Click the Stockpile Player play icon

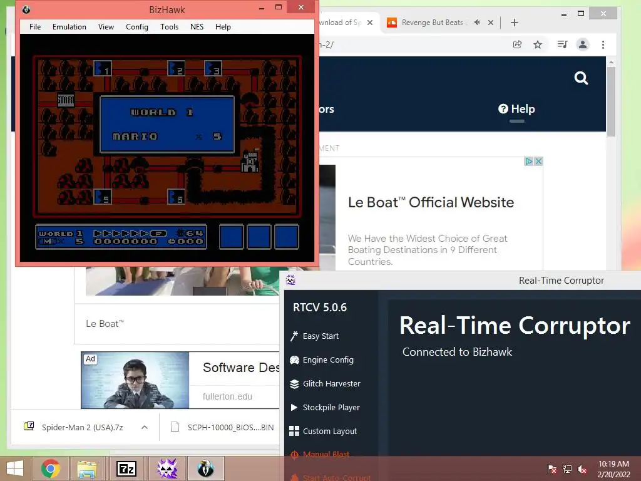click(x=294, y=407)
